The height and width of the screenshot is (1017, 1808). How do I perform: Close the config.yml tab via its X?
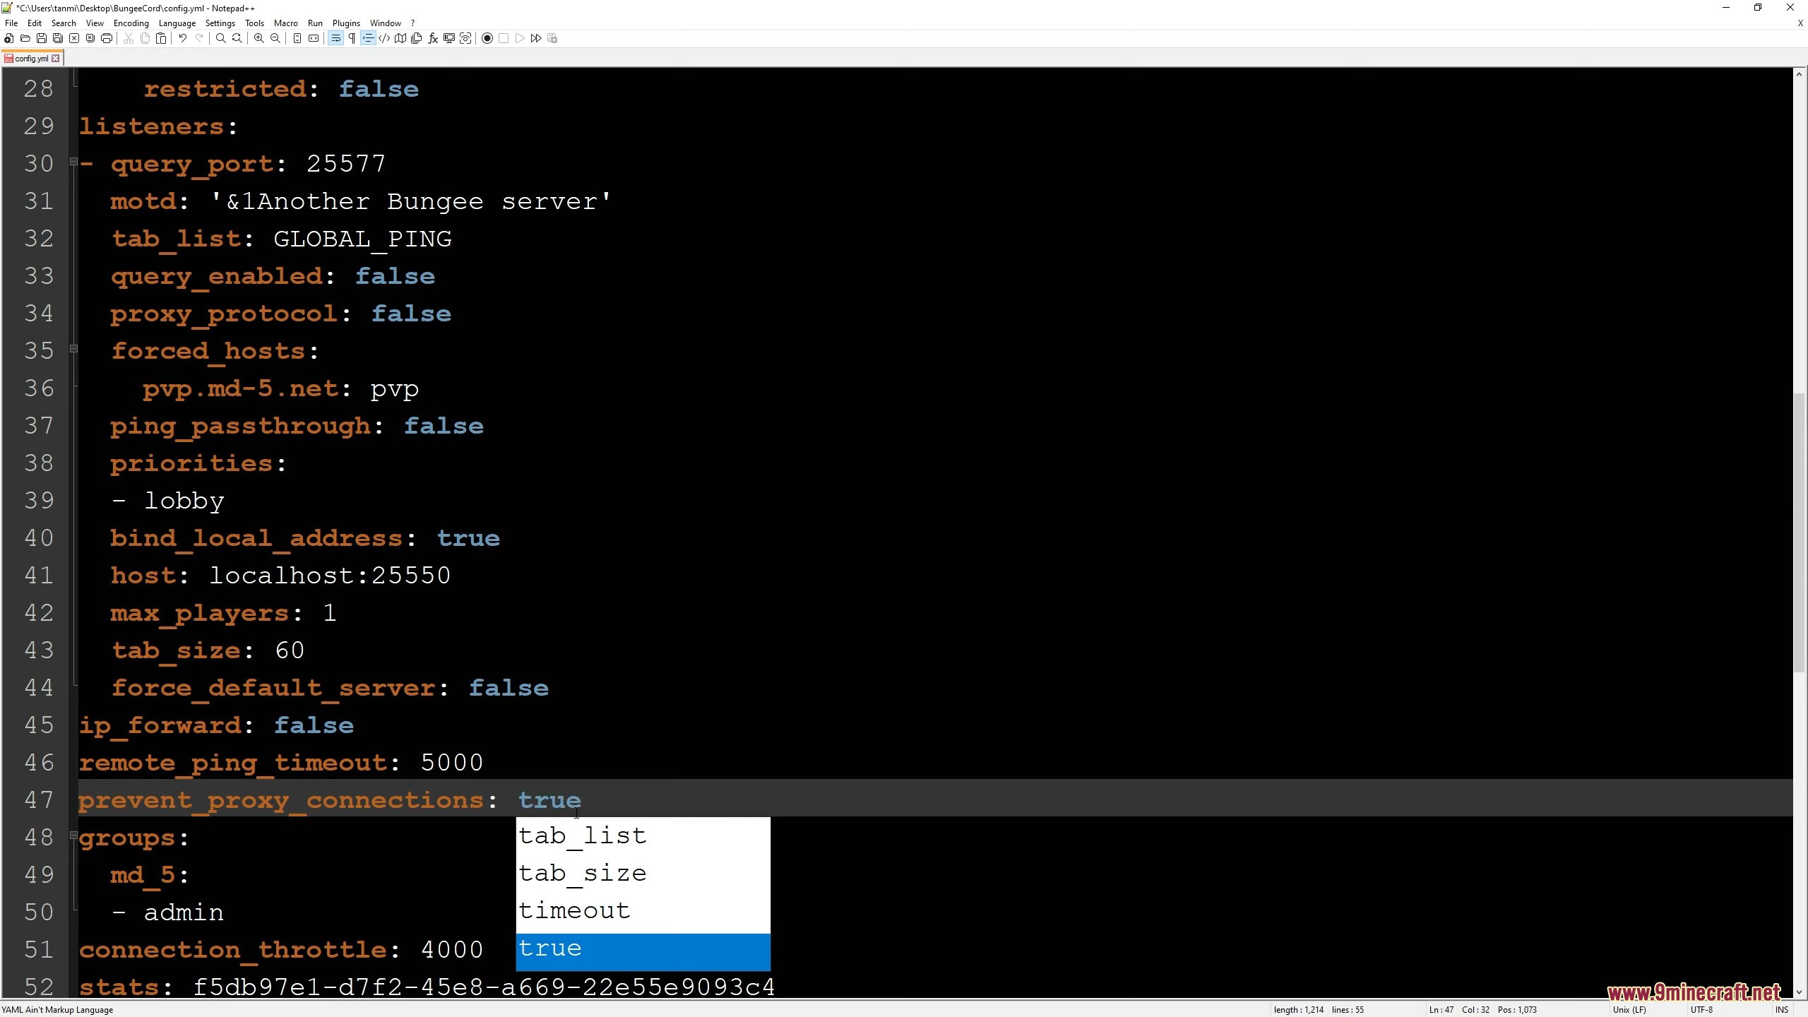click(56, 59)
